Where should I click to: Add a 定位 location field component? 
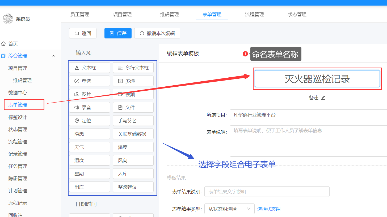[x=89, y=121]
